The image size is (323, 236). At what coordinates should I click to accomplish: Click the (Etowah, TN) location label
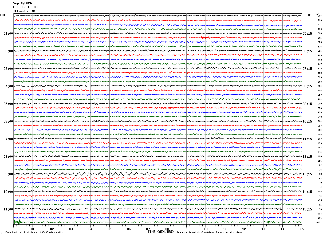pos(24,11)
